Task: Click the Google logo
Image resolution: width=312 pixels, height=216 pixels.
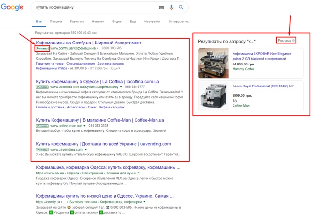Action: 12,7
